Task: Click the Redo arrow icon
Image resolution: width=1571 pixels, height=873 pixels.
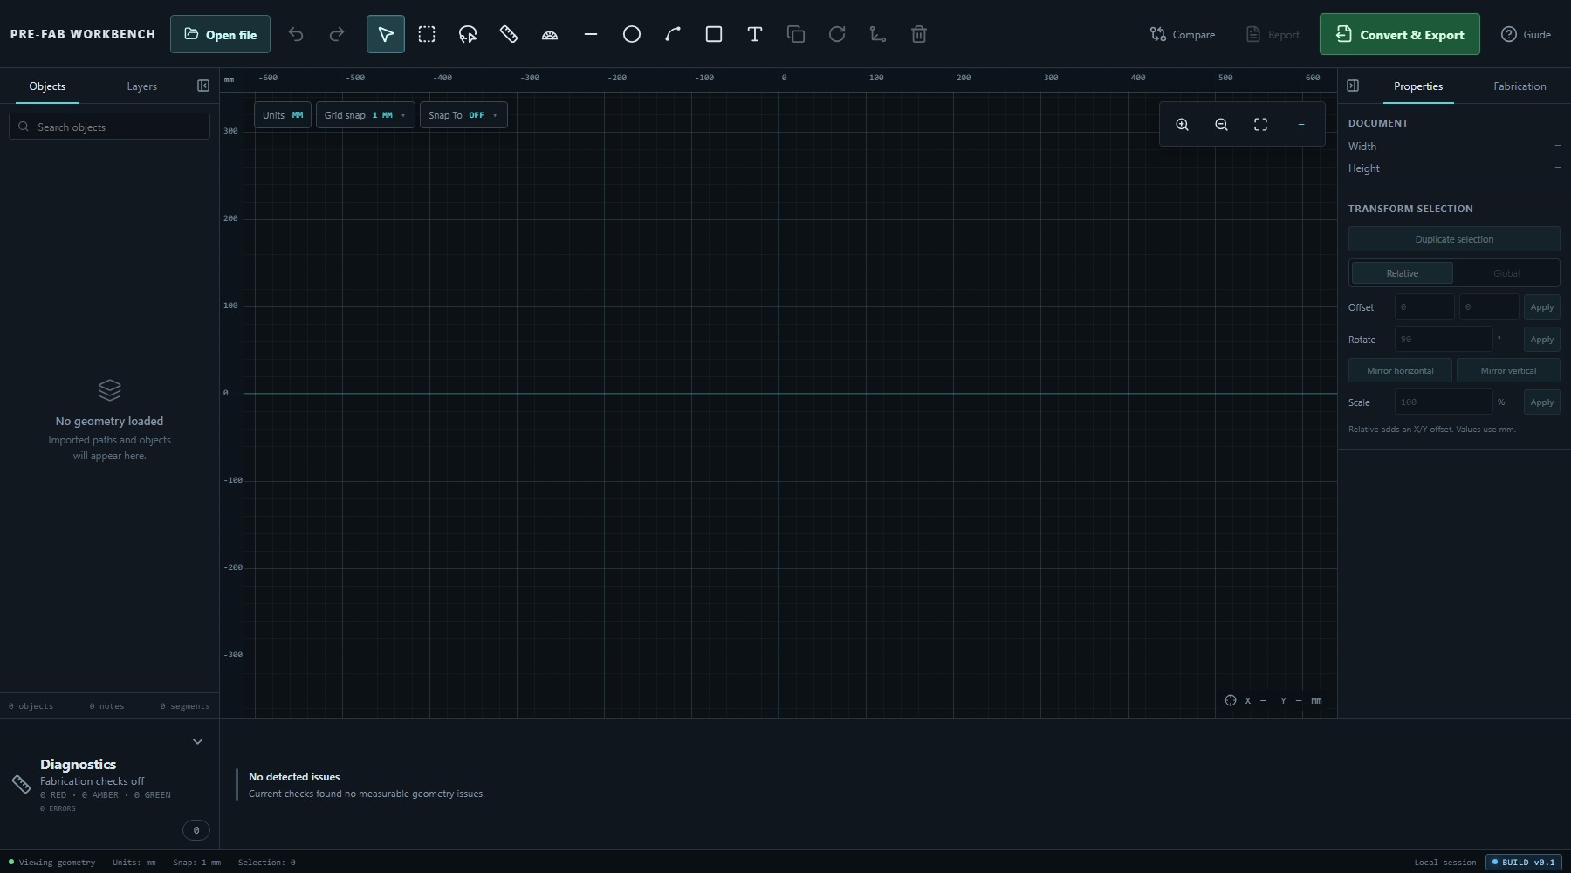Action: [x=337, y=34]
